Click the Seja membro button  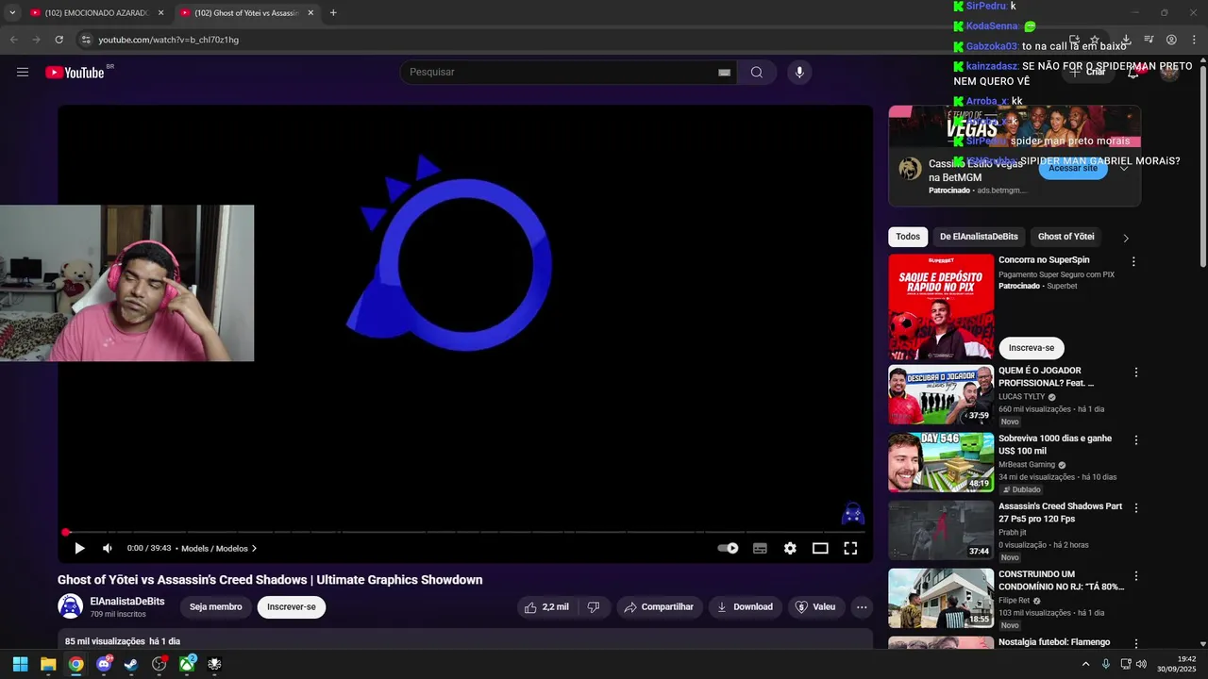(216, 607)
